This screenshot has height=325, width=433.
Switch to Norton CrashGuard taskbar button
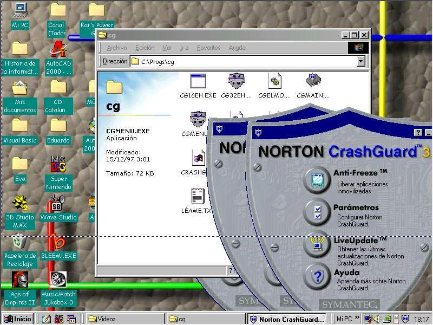pos(287,319)
